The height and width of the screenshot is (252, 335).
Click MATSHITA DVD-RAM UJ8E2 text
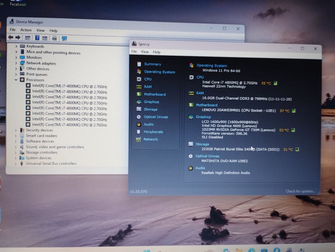[224, 161]
